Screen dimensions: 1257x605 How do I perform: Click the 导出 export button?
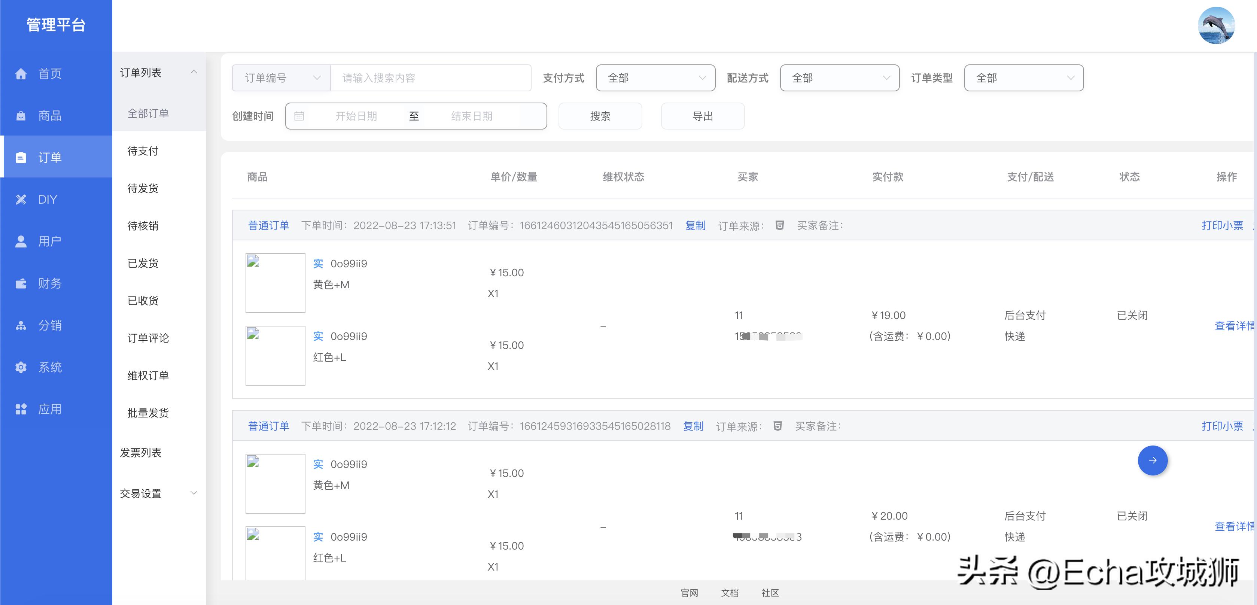click(x=703, y=116)
